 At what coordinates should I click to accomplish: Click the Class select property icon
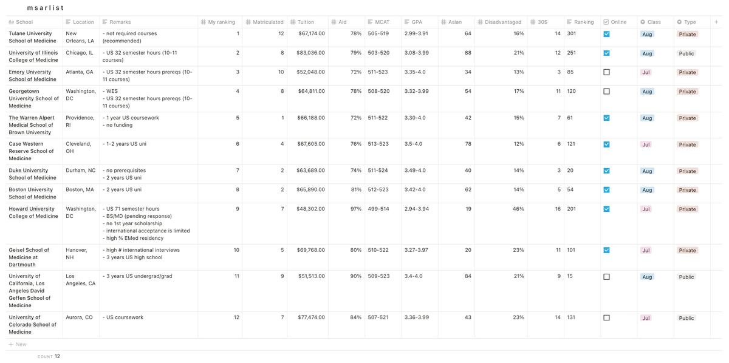click(643, 22)
